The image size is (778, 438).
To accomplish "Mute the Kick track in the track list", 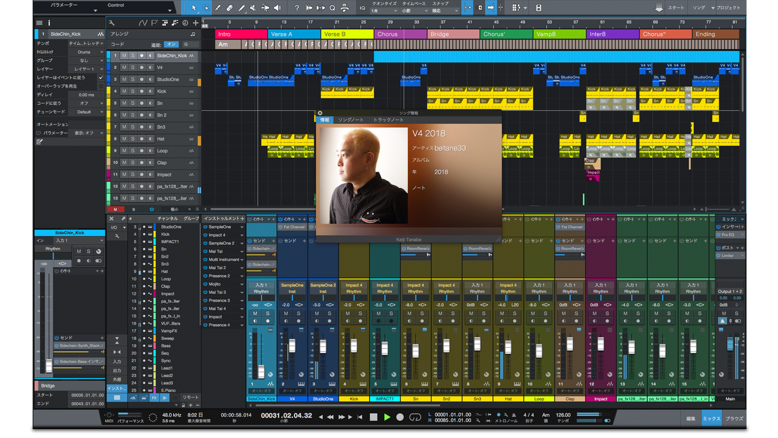I will (x=124, y=92).
